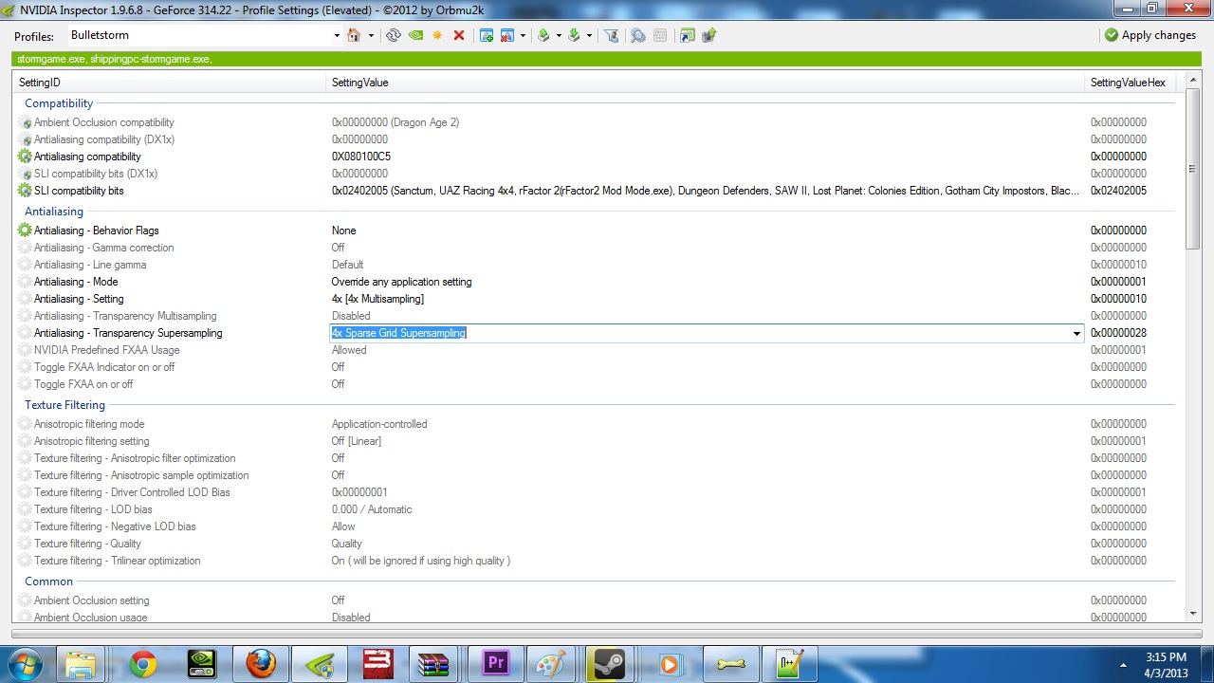Screen dimensions: 1214x683
Task: Select Texture filtering - LOD bias row
Action: (598, 509)
